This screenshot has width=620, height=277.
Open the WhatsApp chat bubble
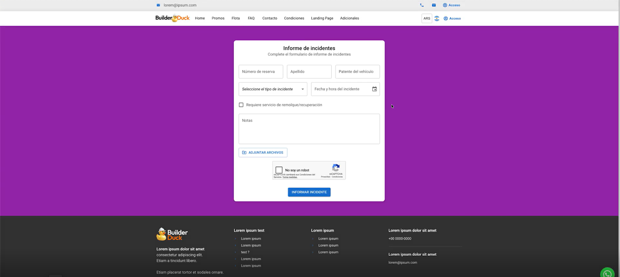click(x=607, y=273)
